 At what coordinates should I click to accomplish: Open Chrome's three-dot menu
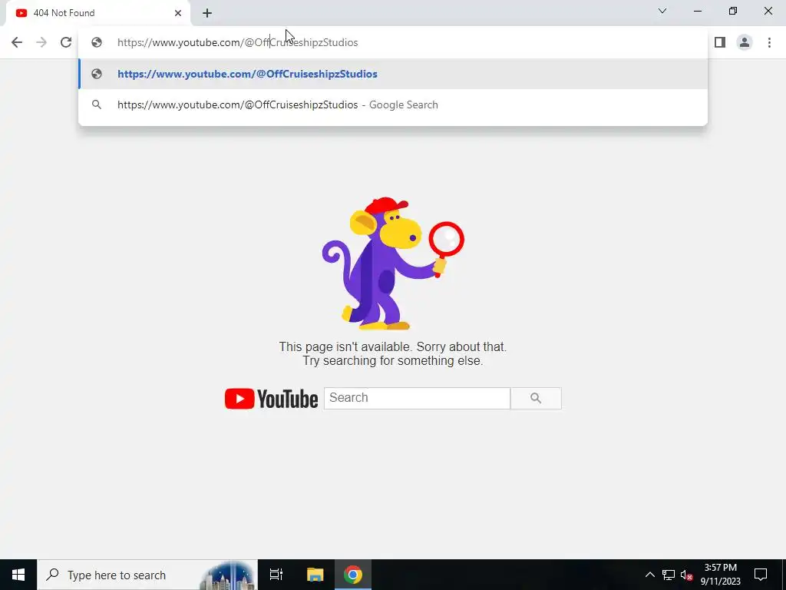click(769, 42)
